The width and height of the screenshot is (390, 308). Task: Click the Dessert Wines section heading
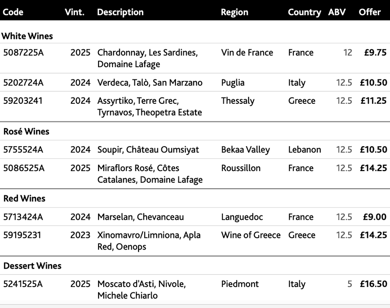(x=32, y=266)
